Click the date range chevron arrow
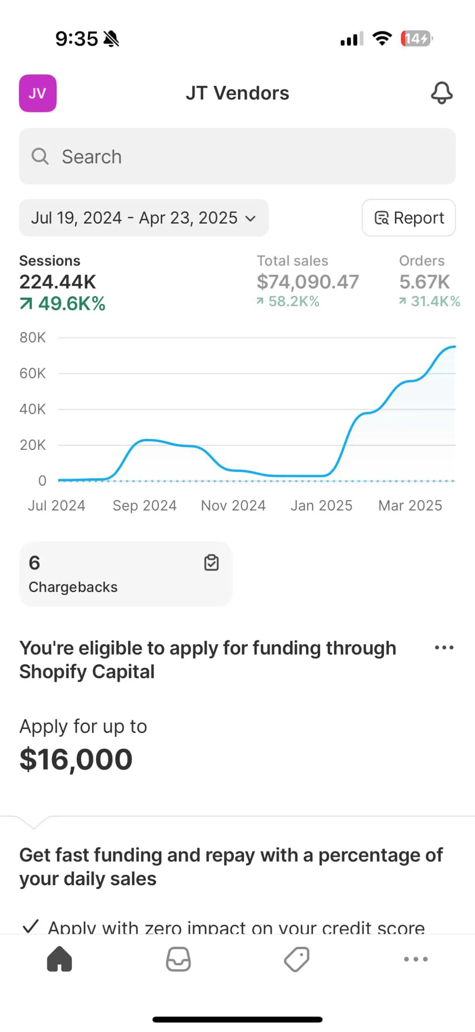475x1032 pixels. [x=251, y=218]
